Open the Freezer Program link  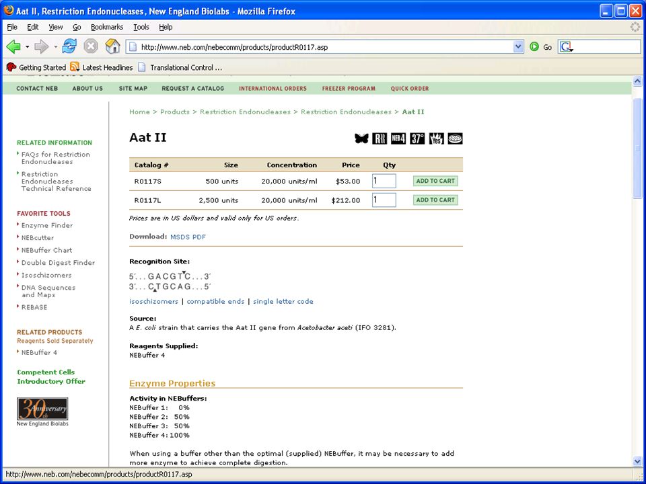coord(349,89)
